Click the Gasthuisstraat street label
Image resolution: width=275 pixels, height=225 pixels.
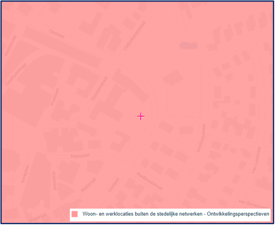coord(16,74)
